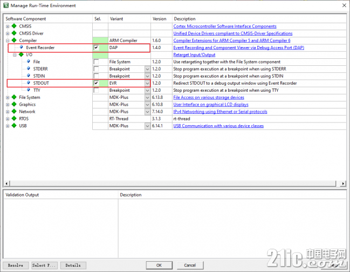Click the Keil app icon in title bar
350x272 pixels.
pos(6,5)
